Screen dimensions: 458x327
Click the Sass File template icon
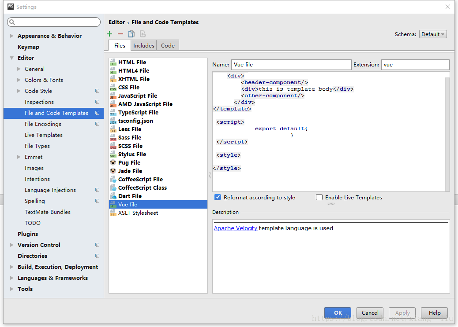(x=113, y=138)
